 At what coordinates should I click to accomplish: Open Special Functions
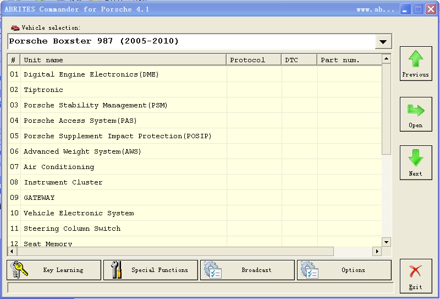click(151, 270)
